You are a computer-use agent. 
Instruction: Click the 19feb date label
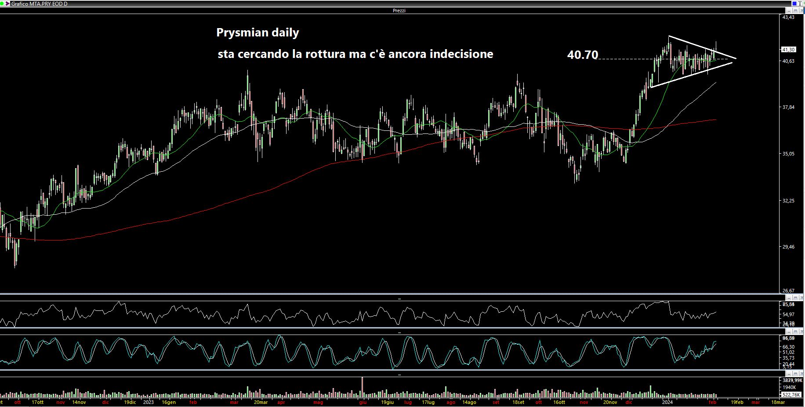coord(737,402)
